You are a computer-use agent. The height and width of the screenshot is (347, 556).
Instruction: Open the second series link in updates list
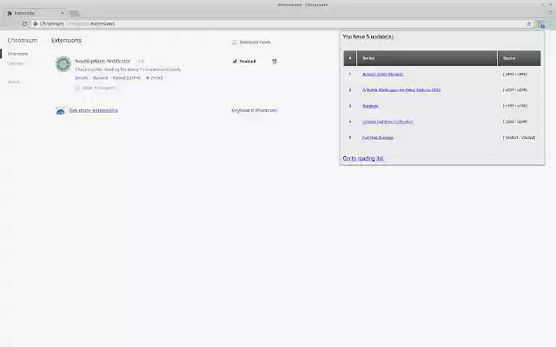pos(401,90)
